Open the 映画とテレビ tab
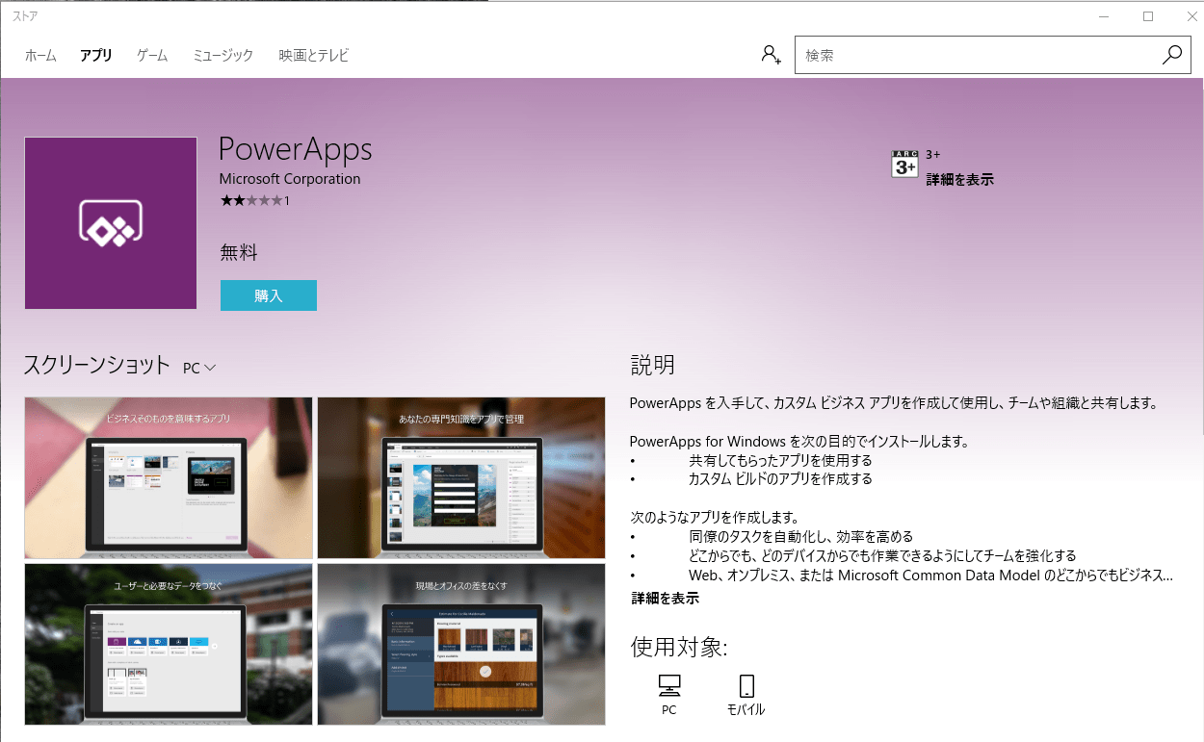Screen dimensions: 1204x742 pos(314,56)
